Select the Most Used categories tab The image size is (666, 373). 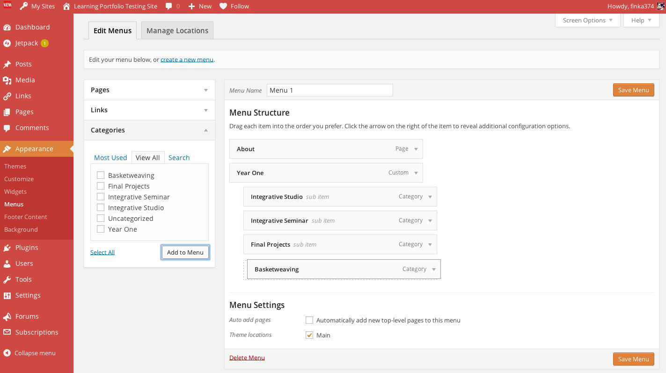point(110,158)
